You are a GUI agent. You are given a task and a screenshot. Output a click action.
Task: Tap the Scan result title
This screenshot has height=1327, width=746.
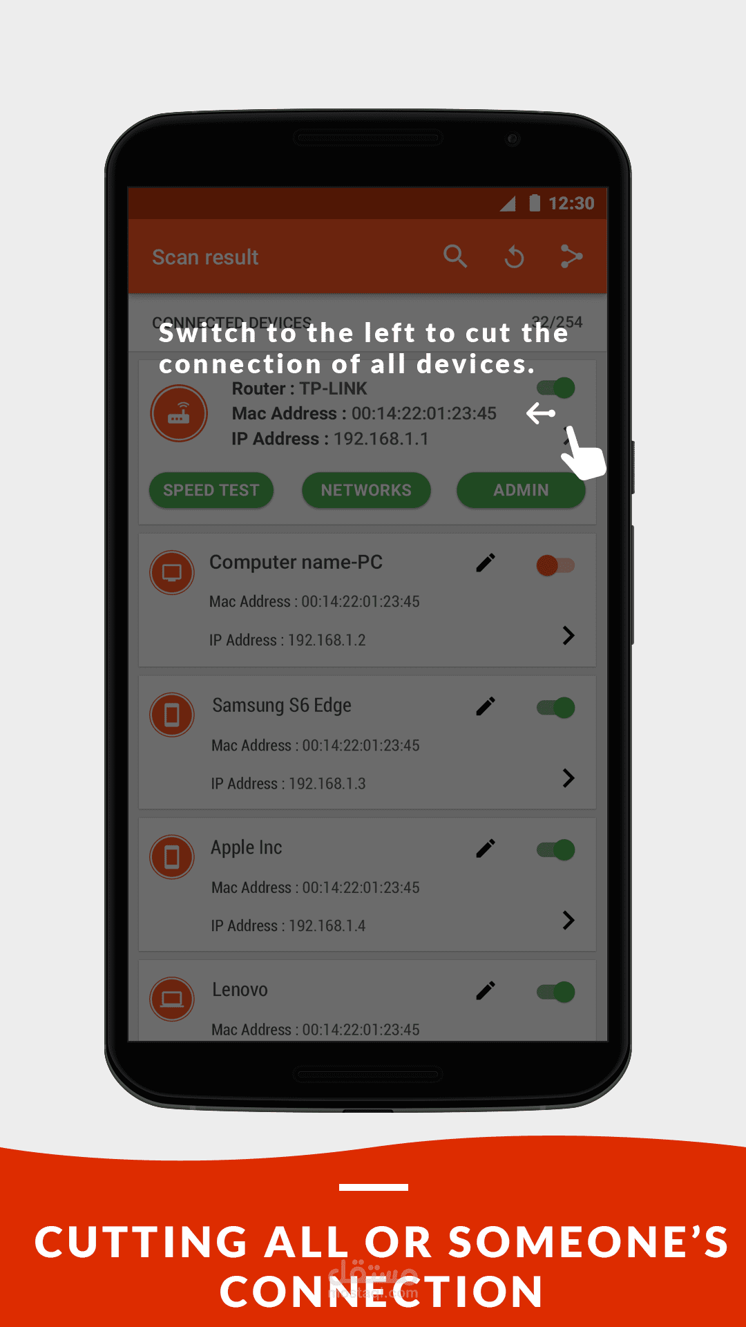(x=205, y=257)
